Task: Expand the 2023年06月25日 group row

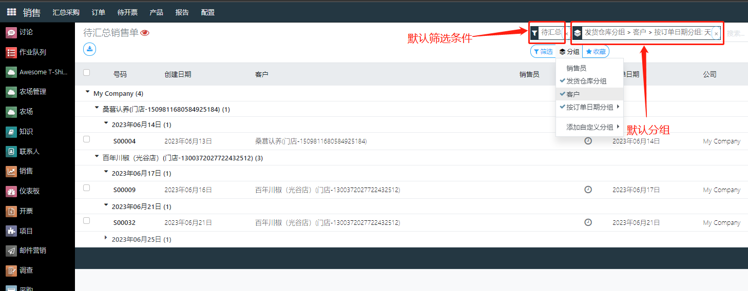Action: click(106, 238)
